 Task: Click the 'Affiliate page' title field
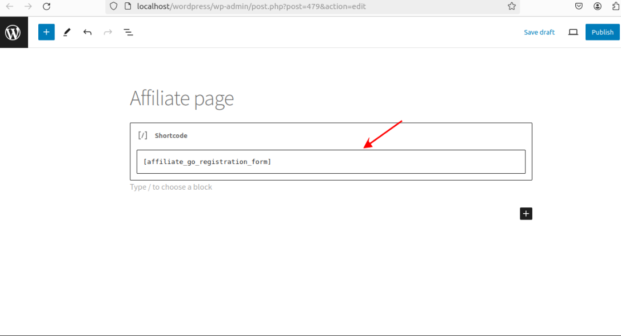point(182,98)
